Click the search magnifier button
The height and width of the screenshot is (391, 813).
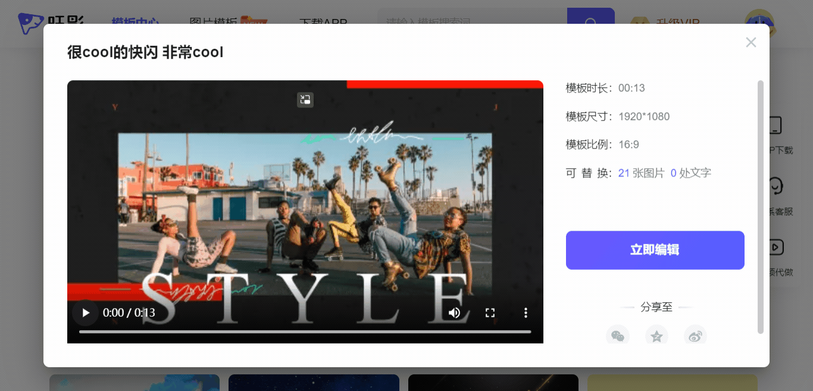591,23
